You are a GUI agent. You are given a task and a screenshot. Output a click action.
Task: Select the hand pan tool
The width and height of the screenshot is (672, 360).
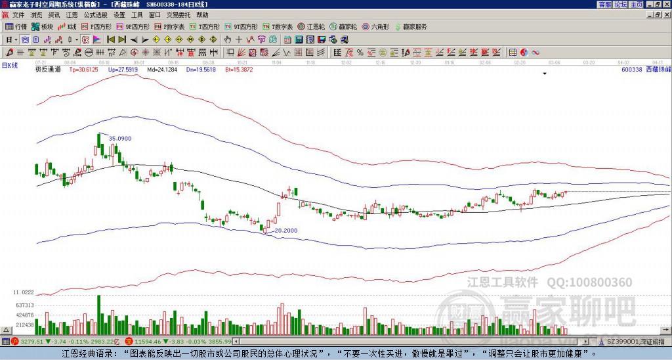(x=228, y=40)
